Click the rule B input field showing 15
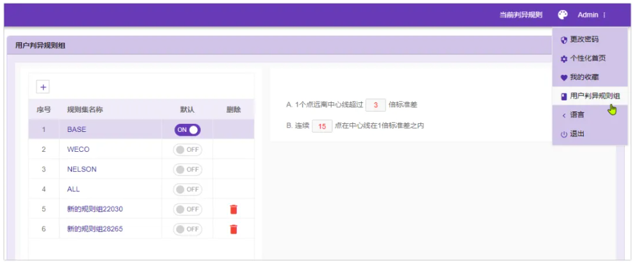This screenshot has height=267, width=636. (322, 126)
